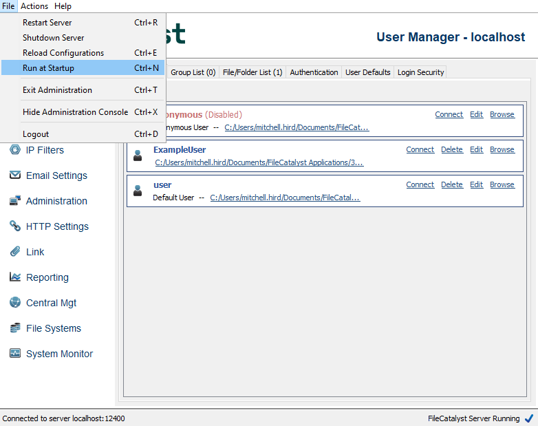The width and height of the screenshot is (538, 426).
Task: Click the Reporting chart icon
Action: (x=14, y=277)
